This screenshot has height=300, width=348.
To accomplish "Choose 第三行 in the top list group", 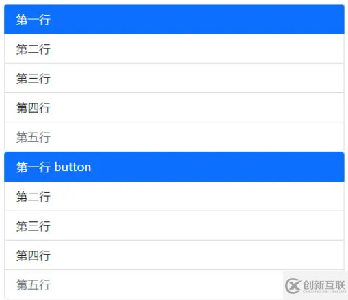I will click(174, 78).
